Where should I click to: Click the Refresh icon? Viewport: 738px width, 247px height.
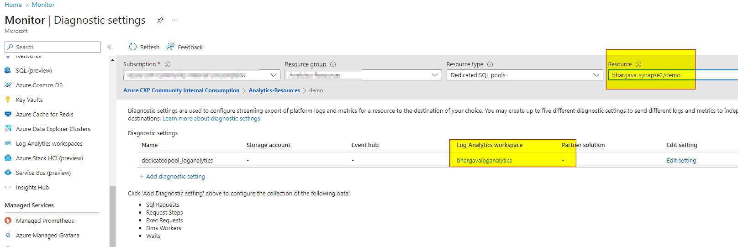tap(133, 47)
